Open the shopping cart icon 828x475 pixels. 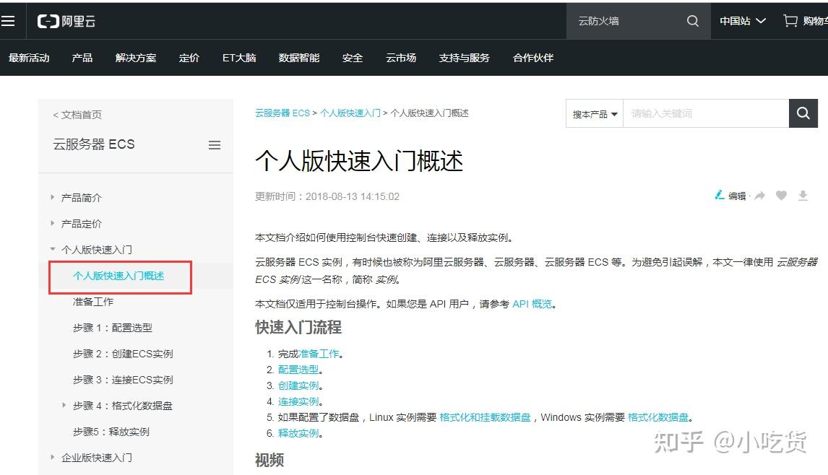790,21
